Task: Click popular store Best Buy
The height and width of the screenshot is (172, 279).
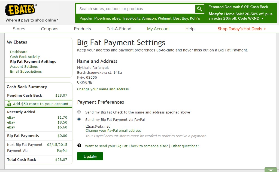Action: pyautogui.click(x=181, y=19)
